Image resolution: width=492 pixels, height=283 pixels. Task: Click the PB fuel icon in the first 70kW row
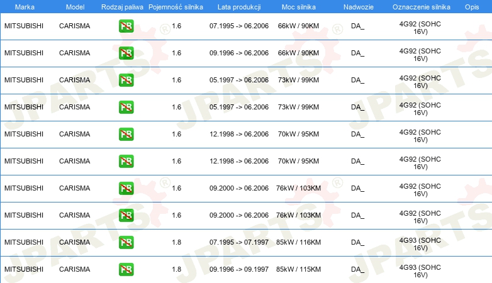click(x=126, y=134)
